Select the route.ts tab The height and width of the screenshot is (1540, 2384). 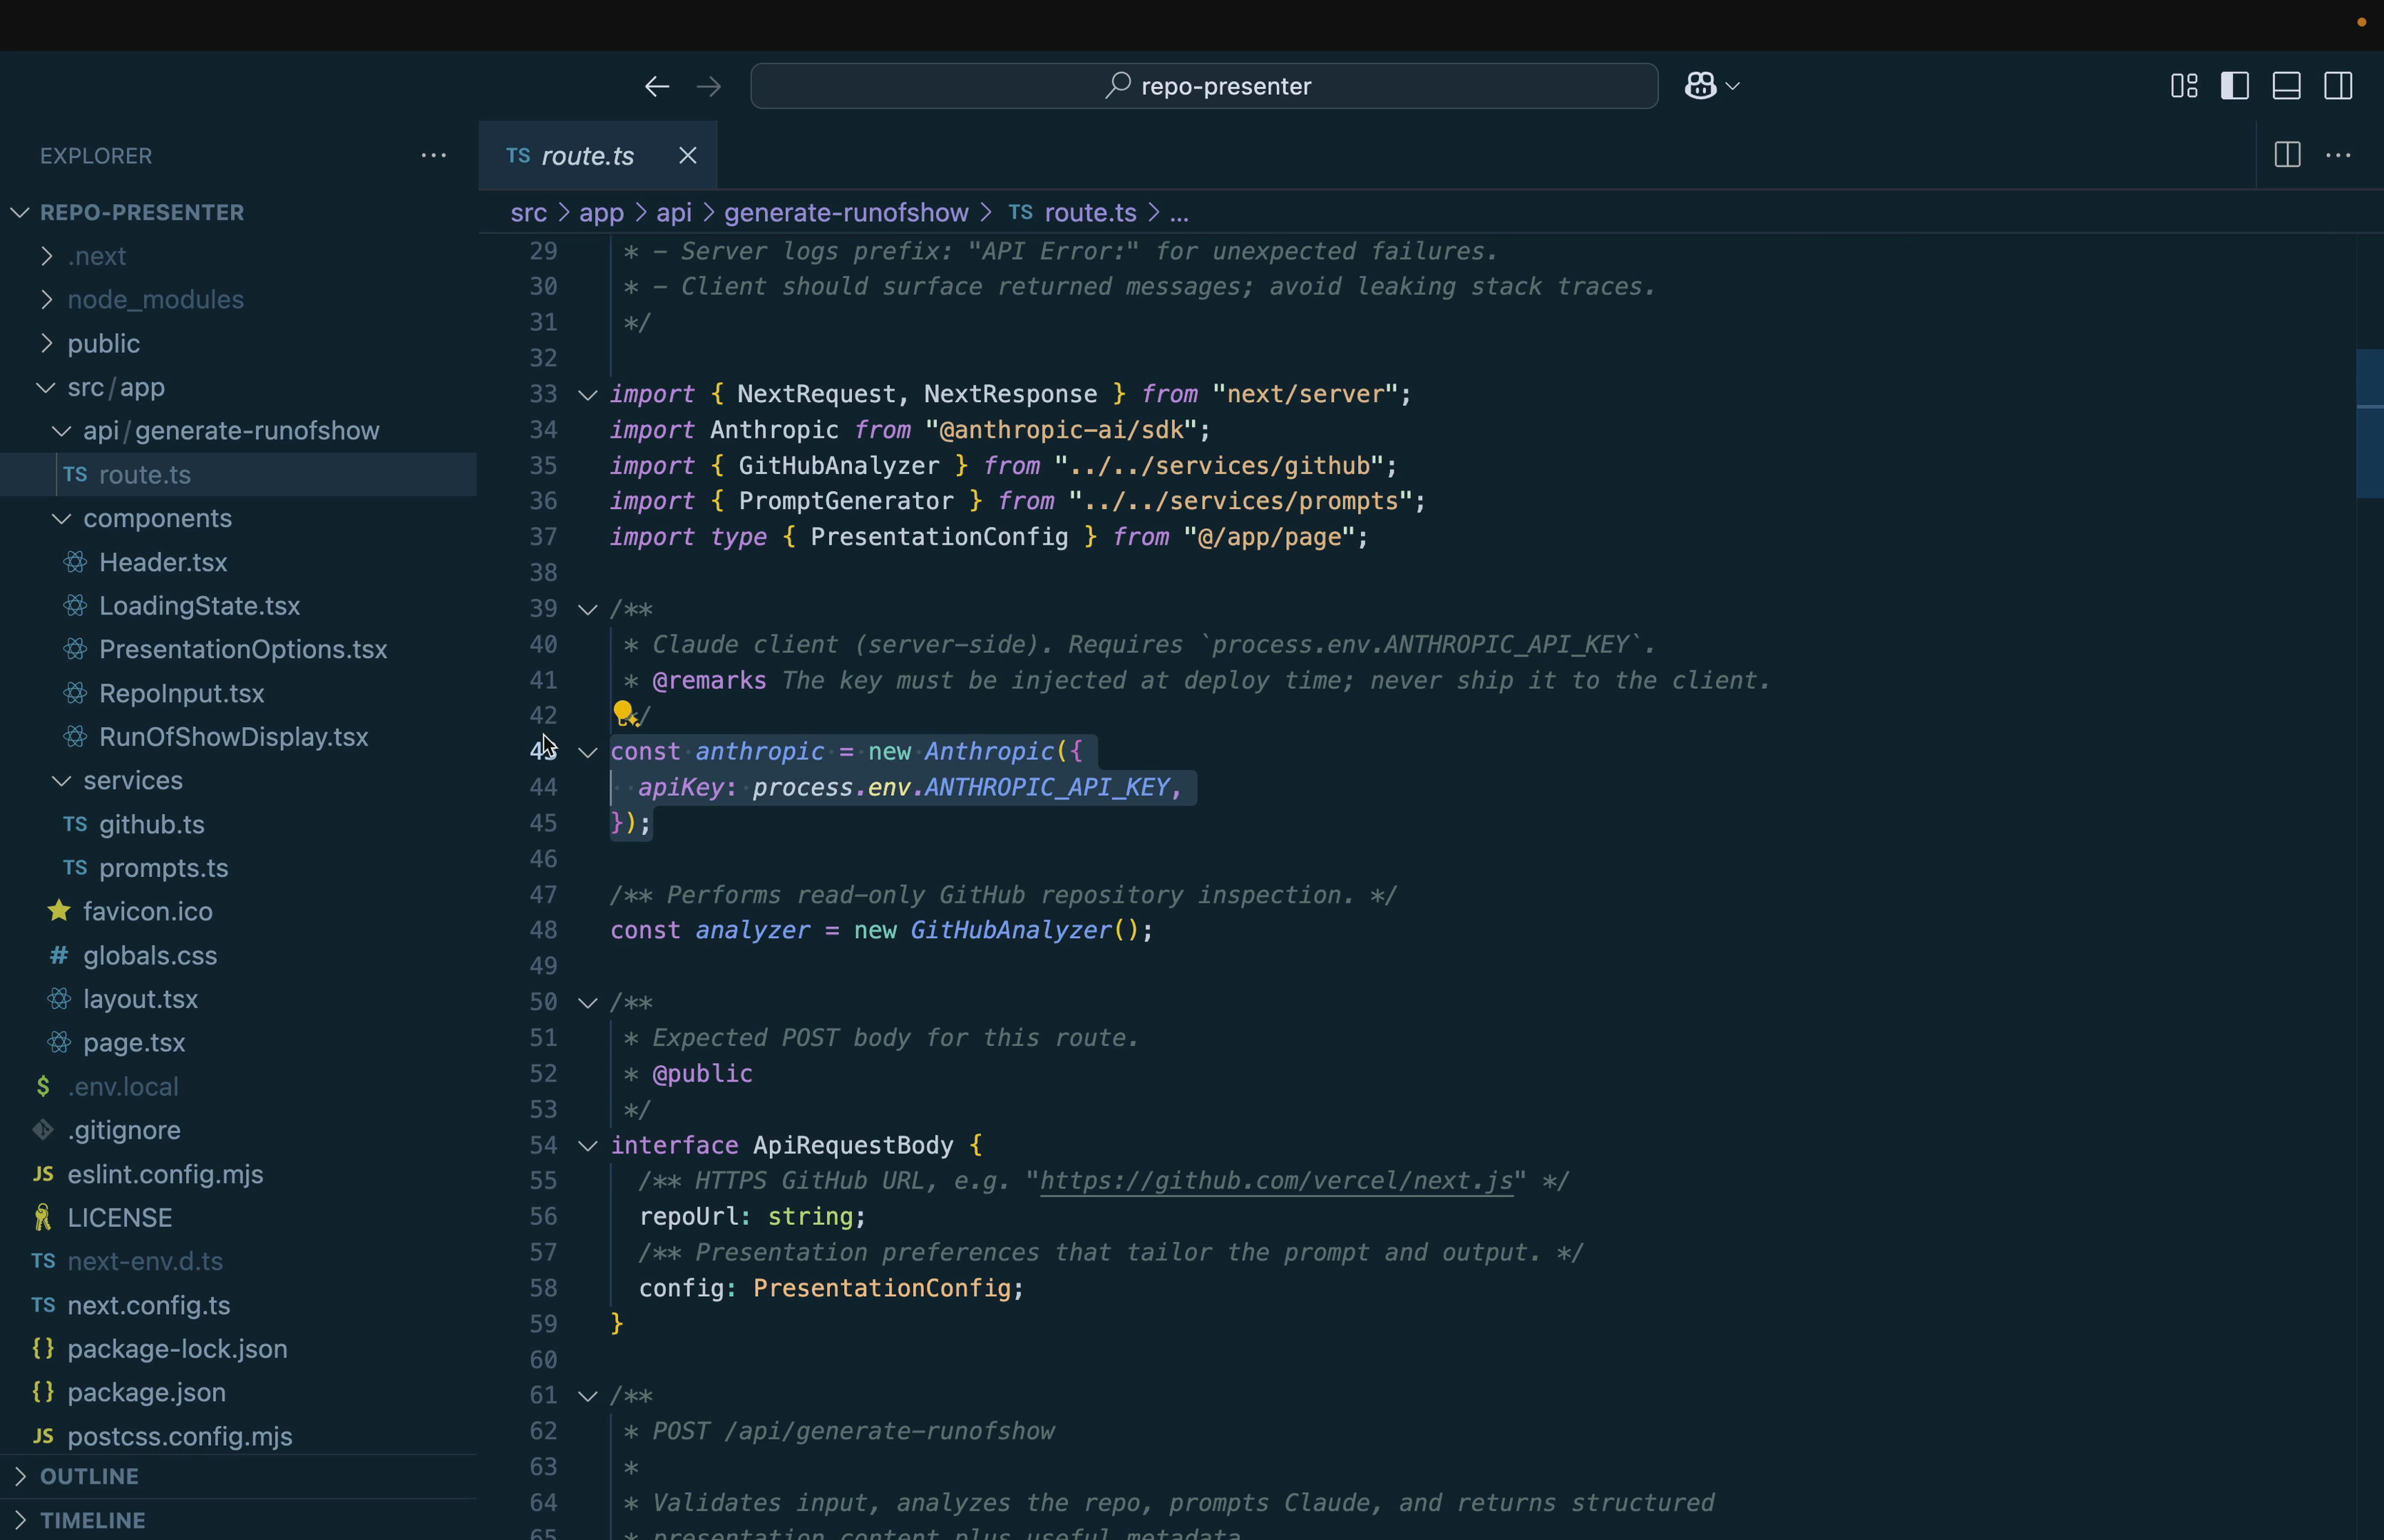point(598,155)
